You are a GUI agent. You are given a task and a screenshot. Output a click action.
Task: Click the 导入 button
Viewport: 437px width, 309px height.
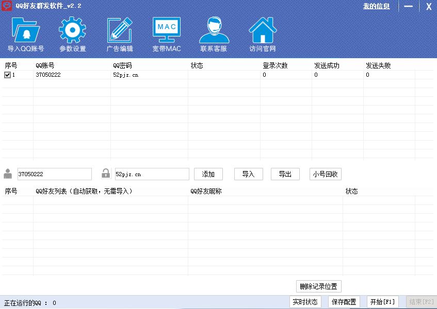point(248,174)
